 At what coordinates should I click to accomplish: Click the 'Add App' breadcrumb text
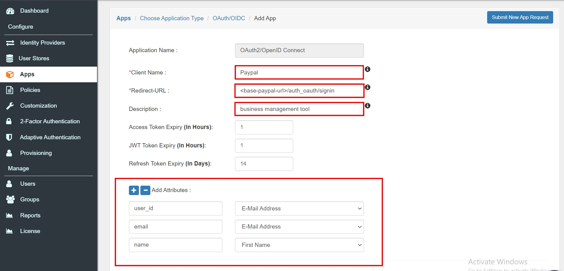[x=265, y=18]
